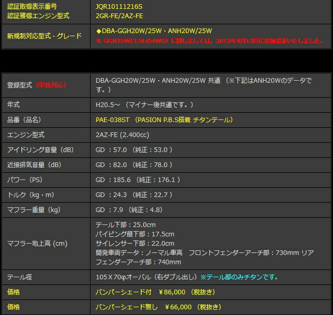Click the certification number JQR10111216S
The width and height of the screenshot is (333, 315).
[x=118, y=6]
